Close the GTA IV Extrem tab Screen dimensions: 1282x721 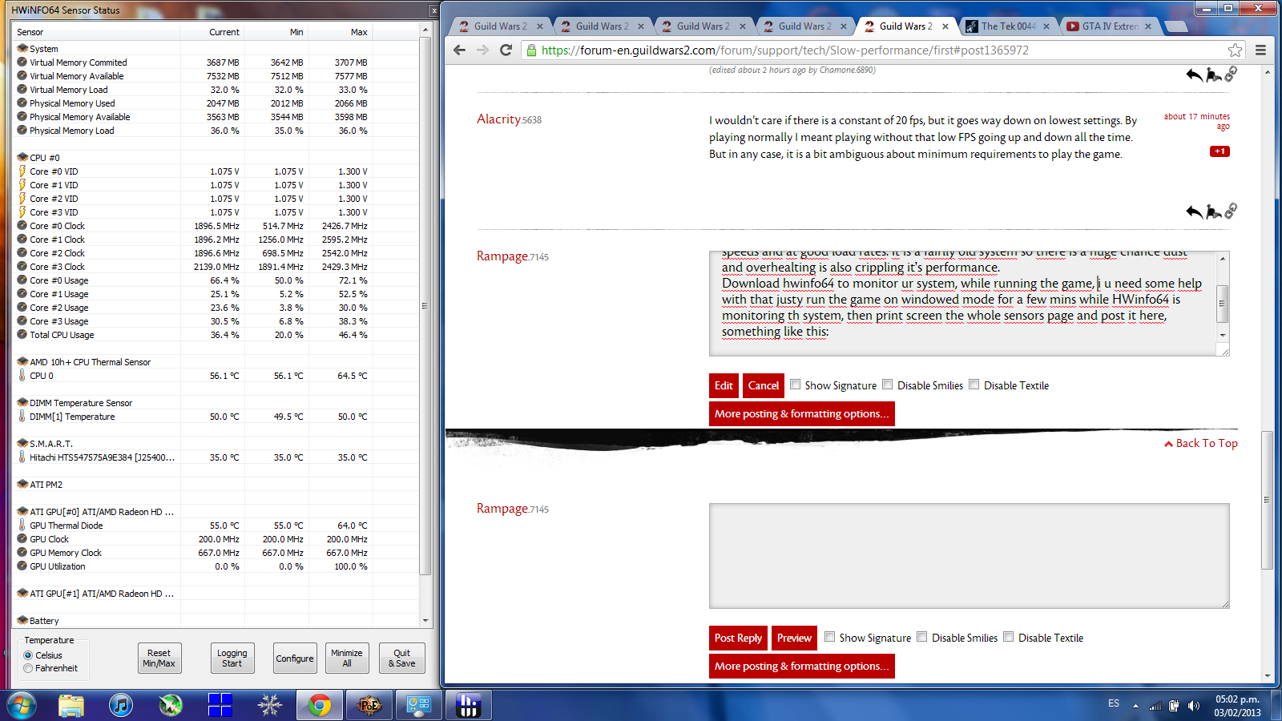click(x=1148, y=26)
